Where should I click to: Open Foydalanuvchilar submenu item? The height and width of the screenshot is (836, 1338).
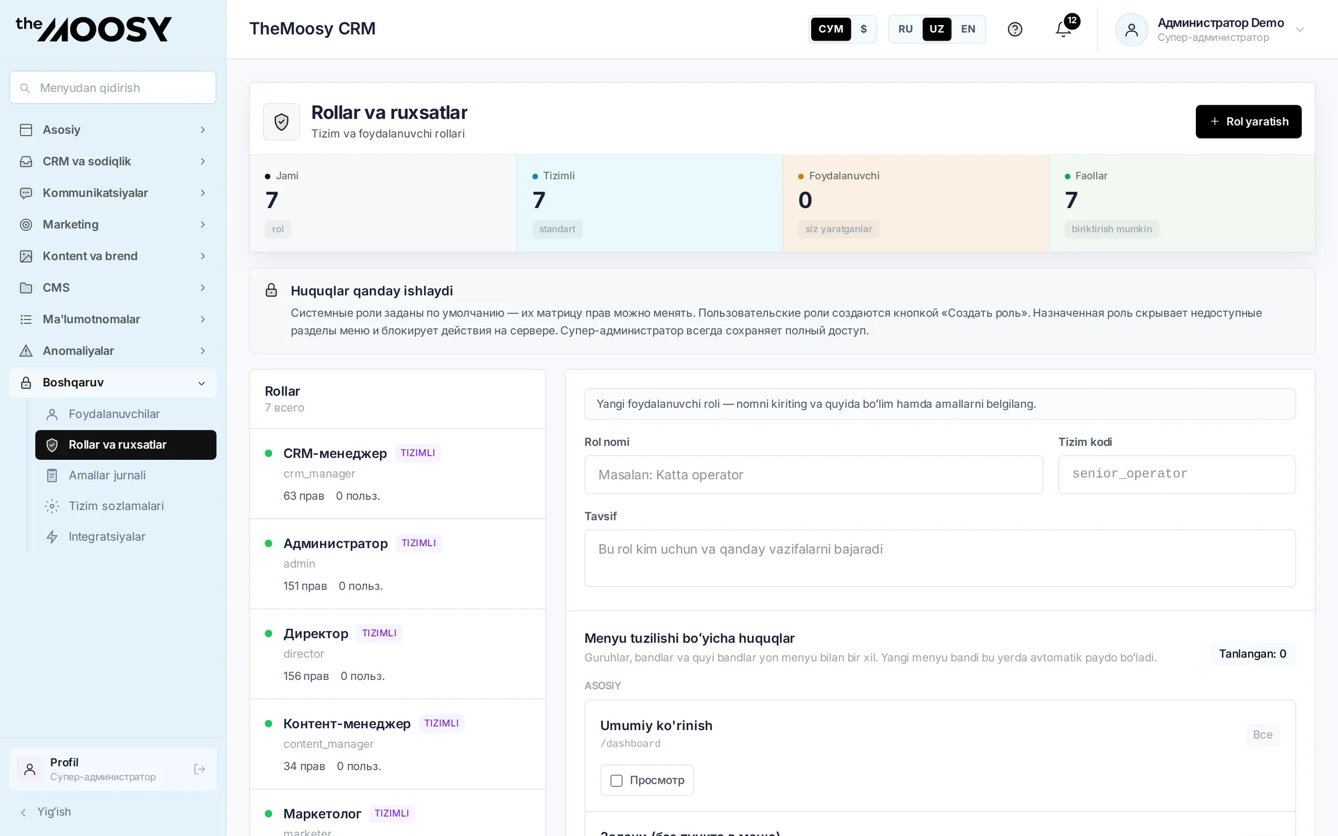tap(126, 414)
